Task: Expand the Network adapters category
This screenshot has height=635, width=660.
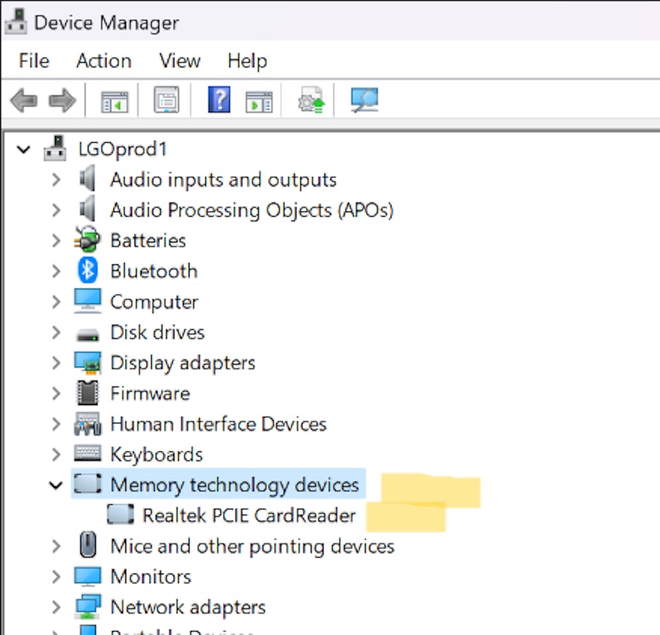Action: click(56, 607)
